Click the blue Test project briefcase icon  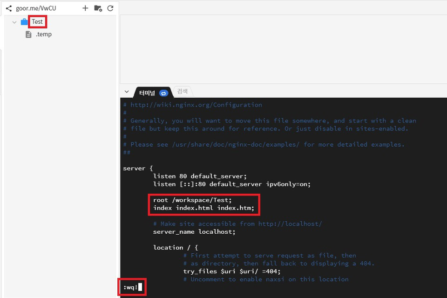[x=24, y=22]
